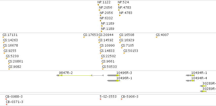Select the 9847R-2 transcript model

point(80,75)
